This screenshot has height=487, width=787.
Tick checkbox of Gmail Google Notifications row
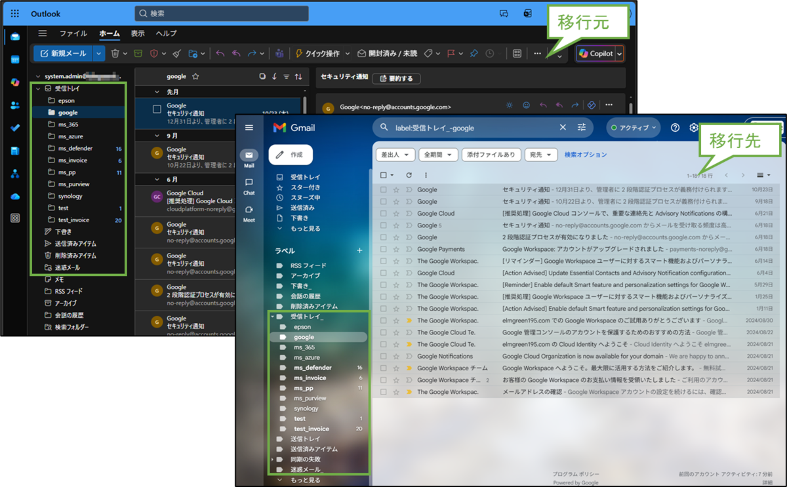384,356
